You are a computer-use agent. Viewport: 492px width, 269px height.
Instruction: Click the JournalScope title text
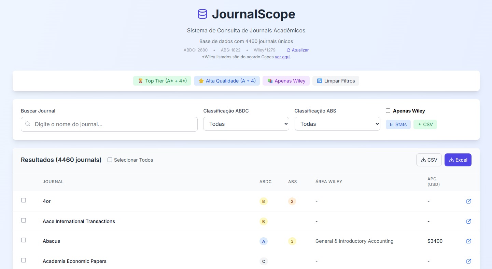(254, 14)
